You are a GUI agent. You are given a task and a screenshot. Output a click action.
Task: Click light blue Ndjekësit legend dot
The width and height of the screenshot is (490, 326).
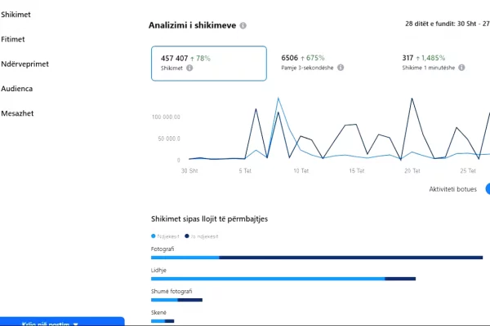(153, 236)
